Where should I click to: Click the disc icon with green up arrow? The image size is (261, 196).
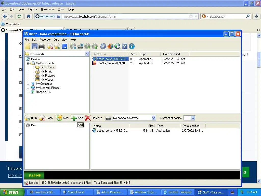[x=95, y=46]
